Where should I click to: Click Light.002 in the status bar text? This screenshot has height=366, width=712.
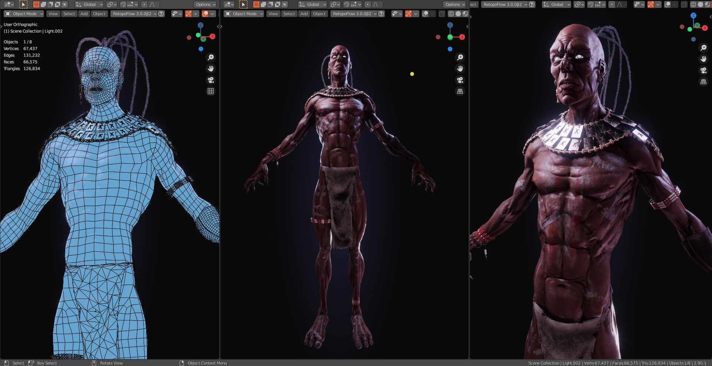571,363
